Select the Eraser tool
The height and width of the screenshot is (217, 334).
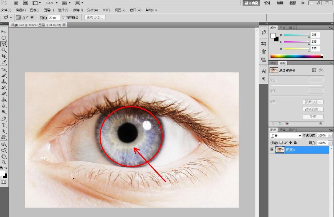[x=4, y=93]
